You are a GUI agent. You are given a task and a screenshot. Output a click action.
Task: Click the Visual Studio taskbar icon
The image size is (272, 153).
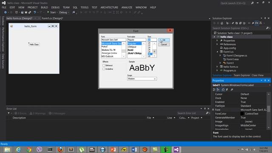tap(176, 150)
